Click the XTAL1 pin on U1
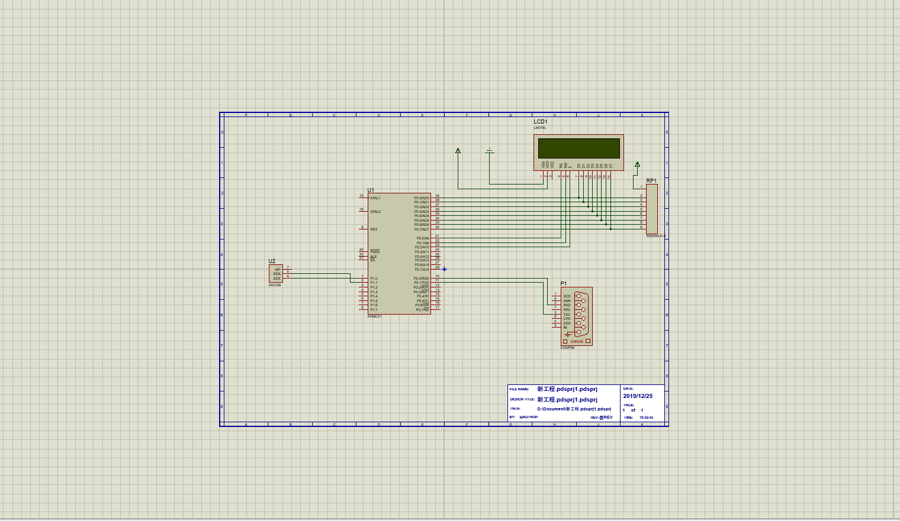Screen dimensions: 900x521 click(375, 198)
